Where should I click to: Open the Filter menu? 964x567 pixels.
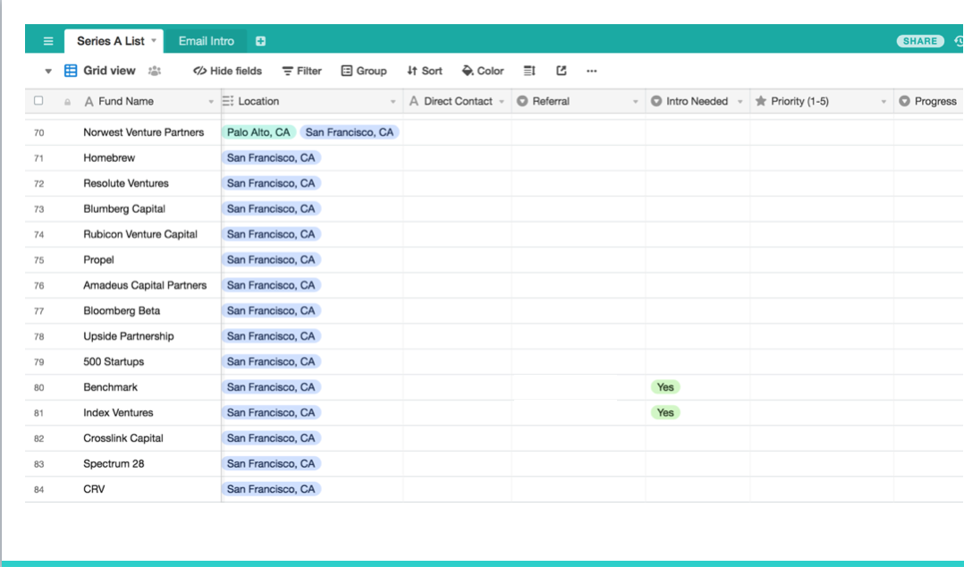[302, 71]
